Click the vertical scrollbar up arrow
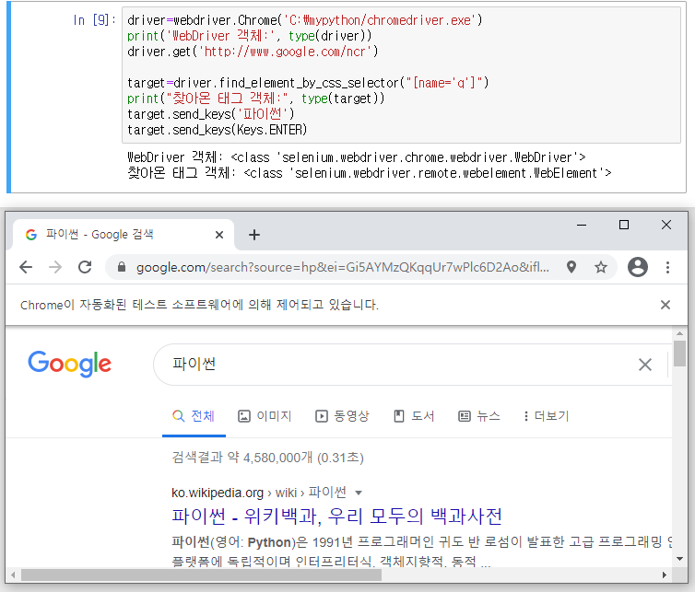Viewport: 695px width, 592px height. click(679, 333)
